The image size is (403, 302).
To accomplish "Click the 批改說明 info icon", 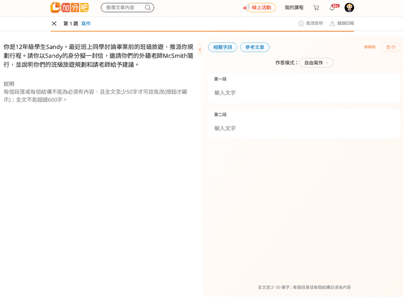I will 301,24.
